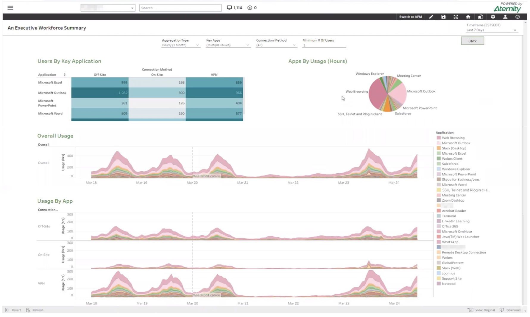Click the alert count icon showing 0
Viewport: 530px width, 317px height.
click(x=250, y=8)
